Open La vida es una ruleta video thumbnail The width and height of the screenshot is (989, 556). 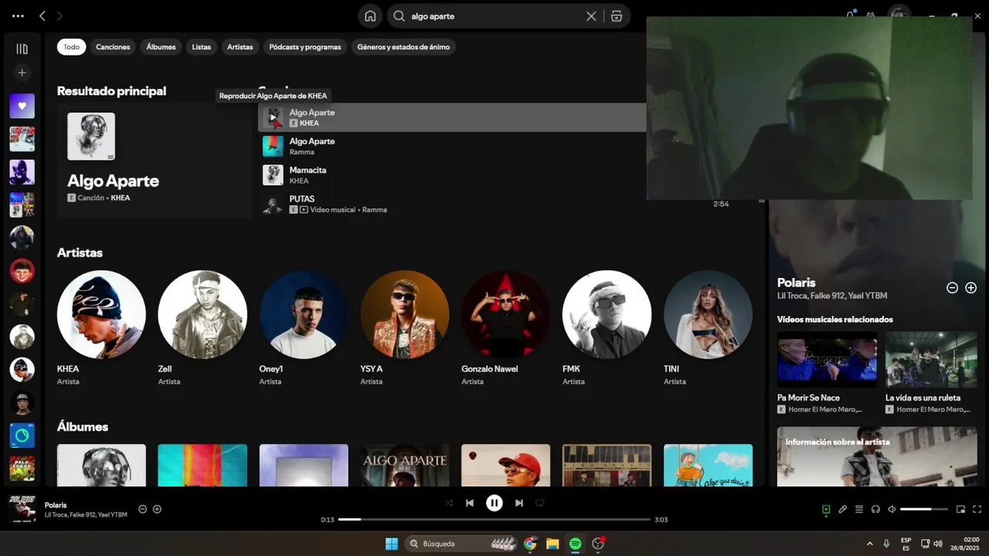click(931, 359)
